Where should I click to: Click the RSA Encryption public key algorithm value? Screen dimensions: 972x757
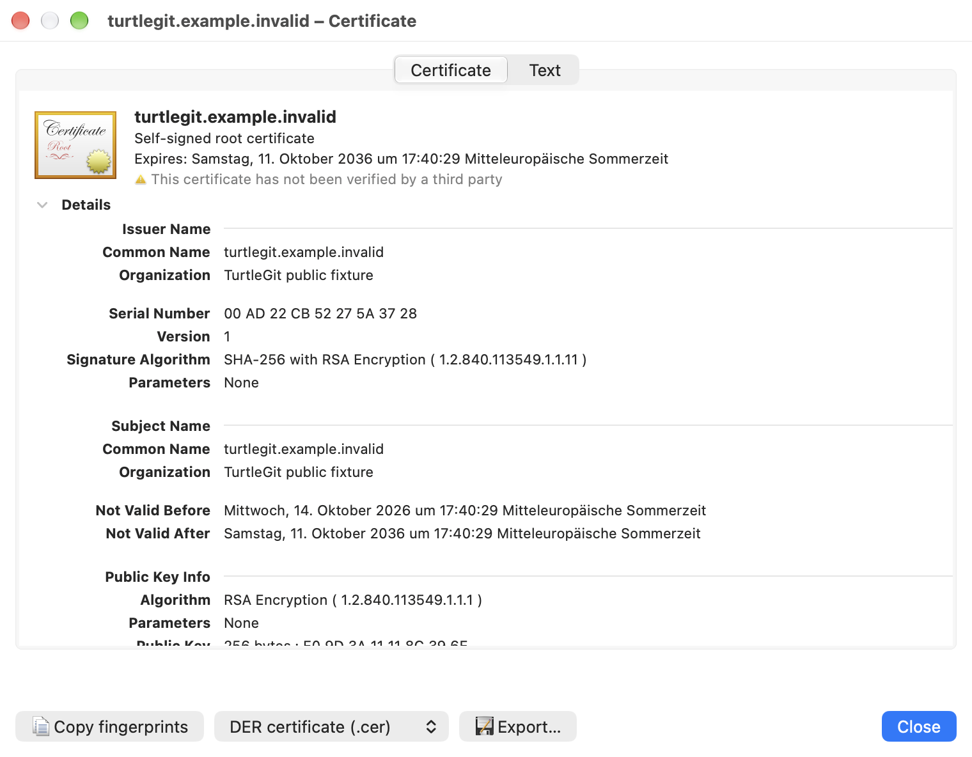coord(353,600)
